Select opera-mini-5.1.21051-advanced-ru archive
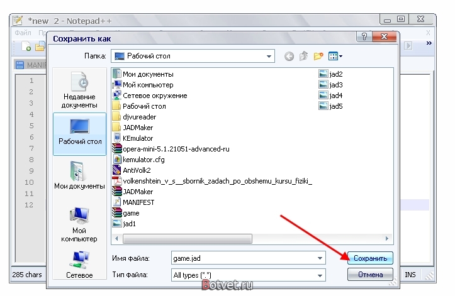The height and width of the screenshot is (296, 455). 171,149
